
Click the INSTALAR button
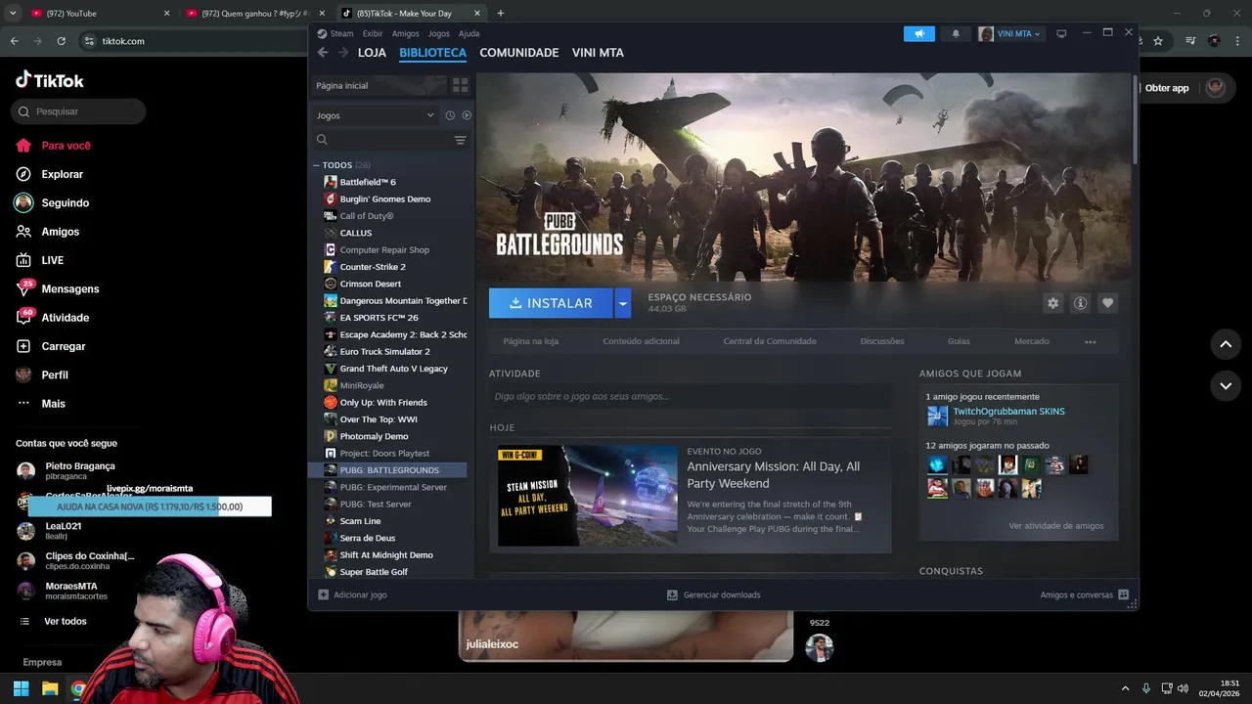[551, 303]
